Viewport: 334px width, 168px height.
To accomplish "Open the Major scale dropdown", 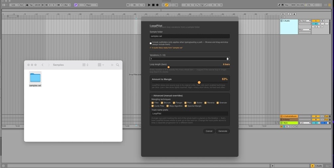I will coord(92,5).
